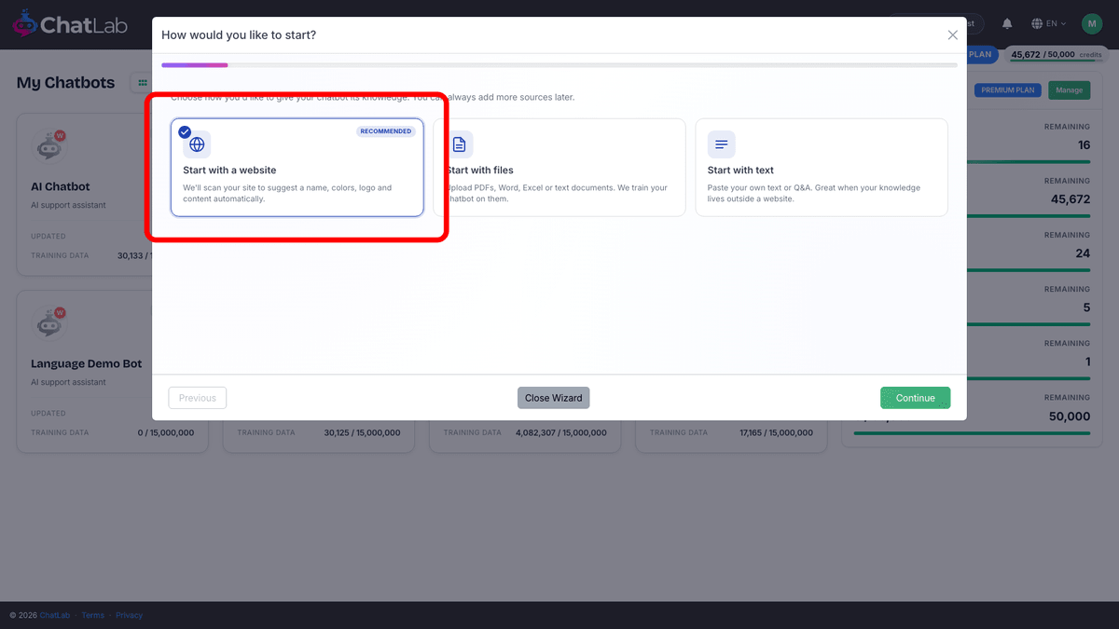
Task: Click the text lines icon for text option
Action: [x=721, y=144]
